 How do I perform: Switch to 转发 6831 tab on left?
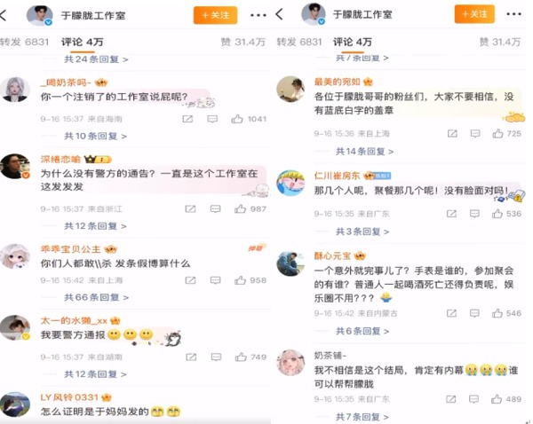(25, 42)
